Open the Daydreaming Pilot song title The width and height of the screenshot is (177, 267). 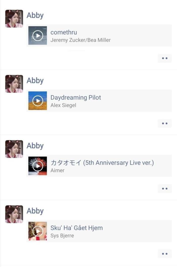76,98
